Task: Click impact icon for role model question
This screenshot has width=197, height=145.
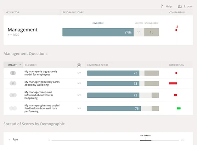Action: coord(13,73)
